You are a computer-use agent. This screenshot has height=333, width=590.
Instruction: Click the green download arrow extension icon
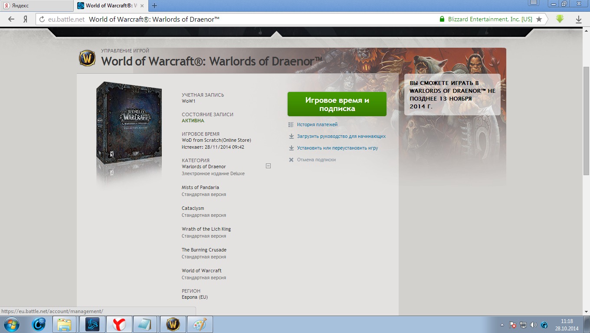tap(560, 19)
